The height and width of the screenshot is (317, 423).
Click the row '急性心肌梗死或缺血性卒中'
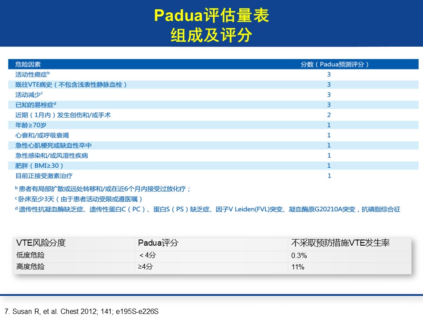[213, 145]
